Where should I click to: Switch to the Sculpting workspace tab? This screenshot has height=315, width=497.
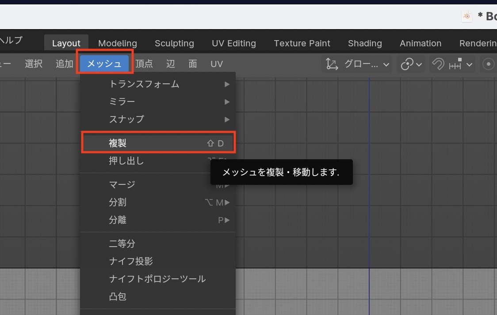click(174, 43)
